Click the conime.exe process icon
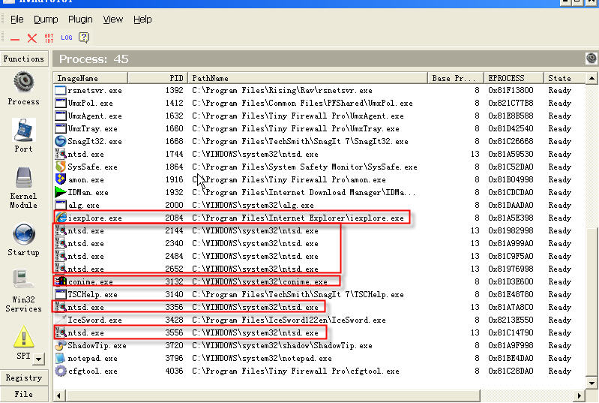The width and height of the screenshot is (599, 403). click(61, 281)
